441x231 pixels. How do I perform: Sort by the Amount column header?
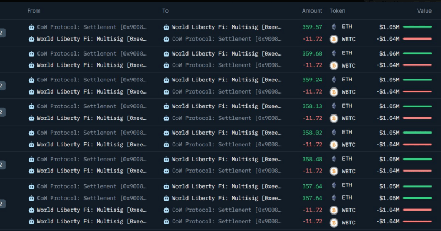[312, 11]
